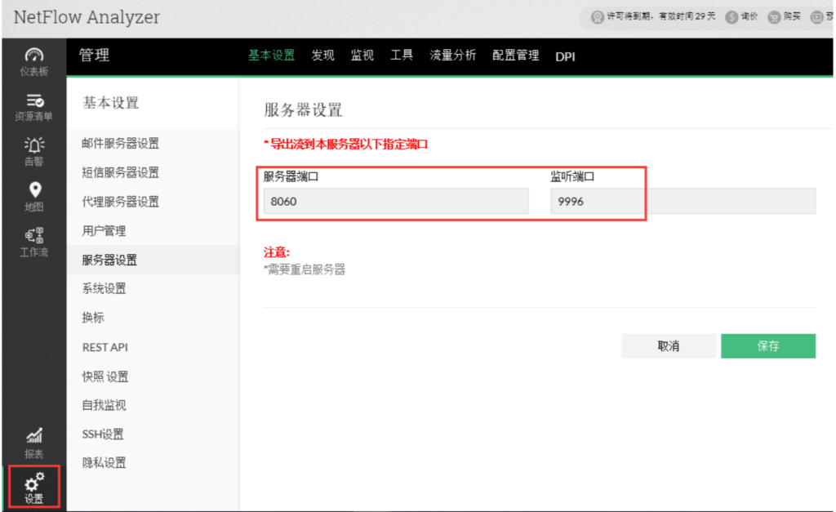Click the 服务器设置 page heading
This screenshot has width=836, height=512.
click(x=303, y=110)
